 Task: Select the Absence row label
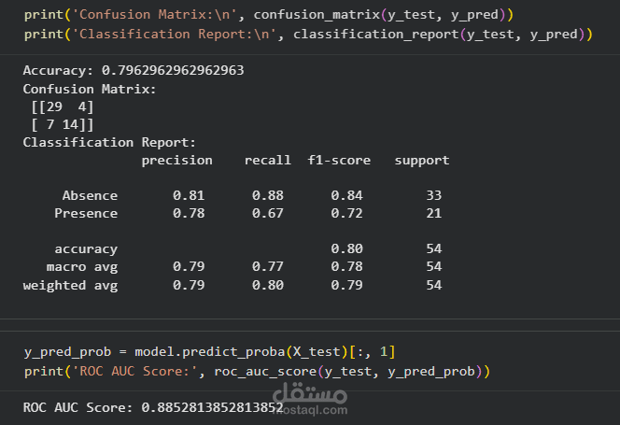(90, 195)
